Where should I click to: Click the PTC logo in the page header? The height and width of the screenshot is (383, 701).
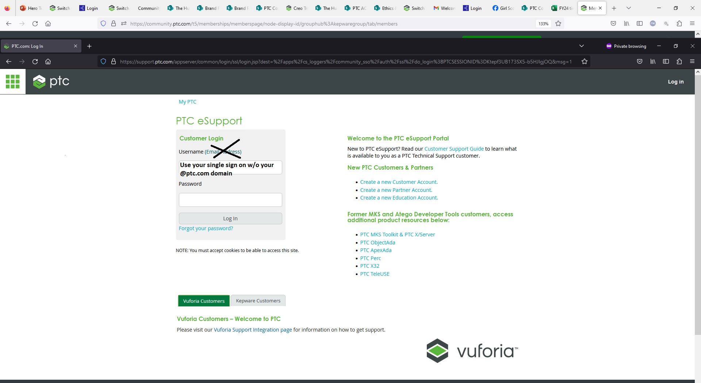pyautogui.click(x=51, y=81)
